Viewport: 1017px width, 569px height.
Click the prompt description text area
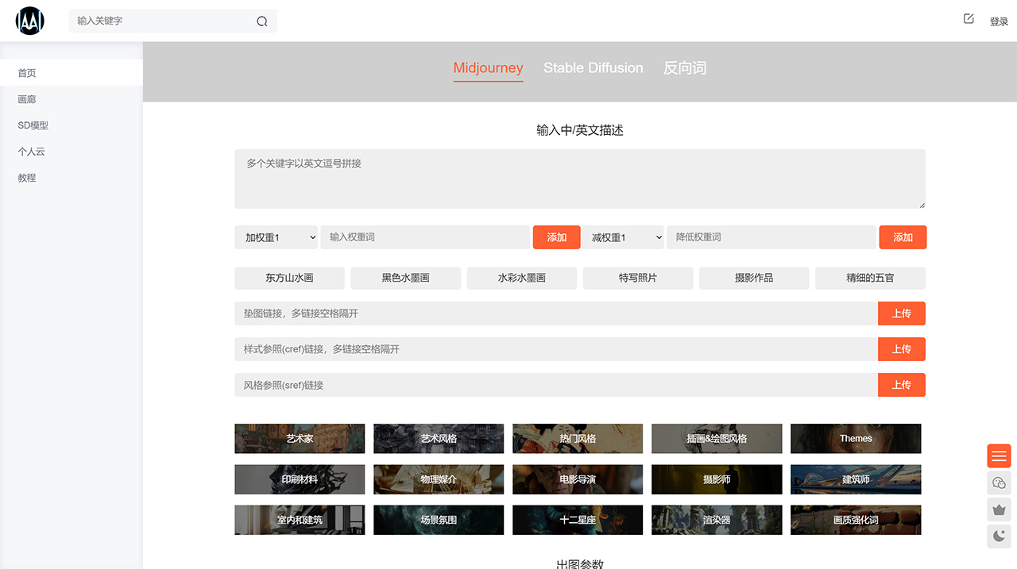click(579, 179)
